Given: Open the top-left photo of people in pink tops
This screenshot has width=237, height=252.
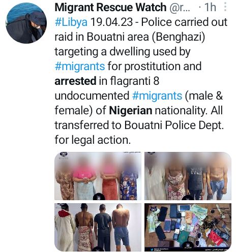Looking at the screenshot, I should [98, 176].
